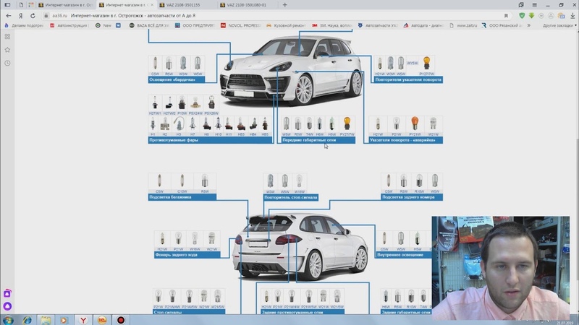
Task: Open downloads arrow in browser toolbar
Action: (572, 15)
